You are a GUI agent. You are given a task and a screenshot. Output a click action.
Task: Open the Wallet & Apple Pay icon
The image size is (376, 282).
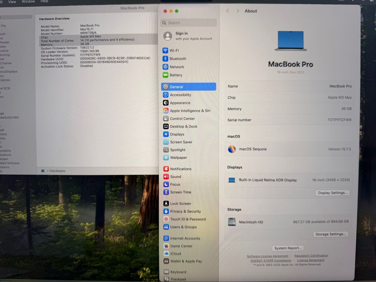pyautogui.click(x=166, y=261)
